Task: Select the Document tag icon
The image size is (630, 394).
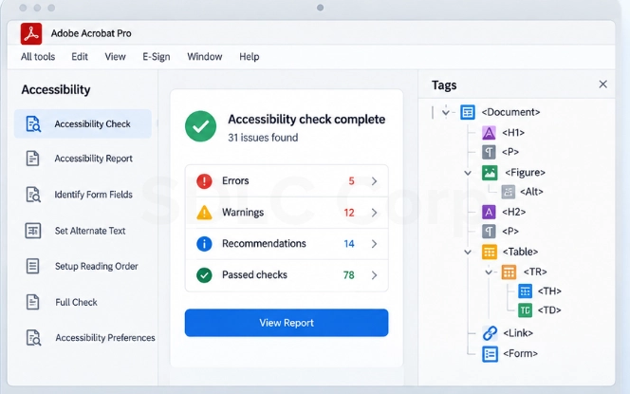Action: [x=468, y=112]
